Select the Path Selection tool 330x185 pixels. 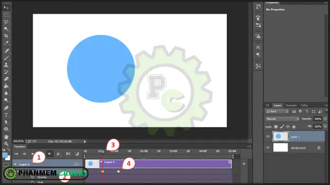pyautogui.click(x=6, y=122)
